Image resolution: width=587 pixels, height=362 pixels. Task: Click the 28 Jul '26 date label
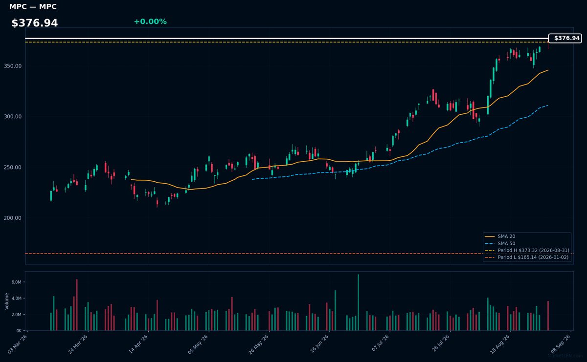point(440,343)
